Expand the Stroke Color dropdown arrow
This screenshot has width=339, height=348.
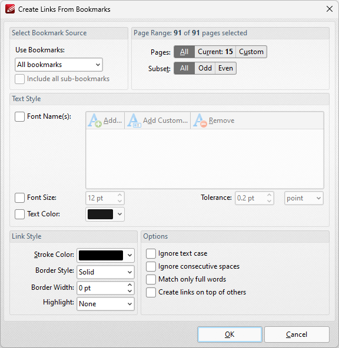(x=129, y=255)
